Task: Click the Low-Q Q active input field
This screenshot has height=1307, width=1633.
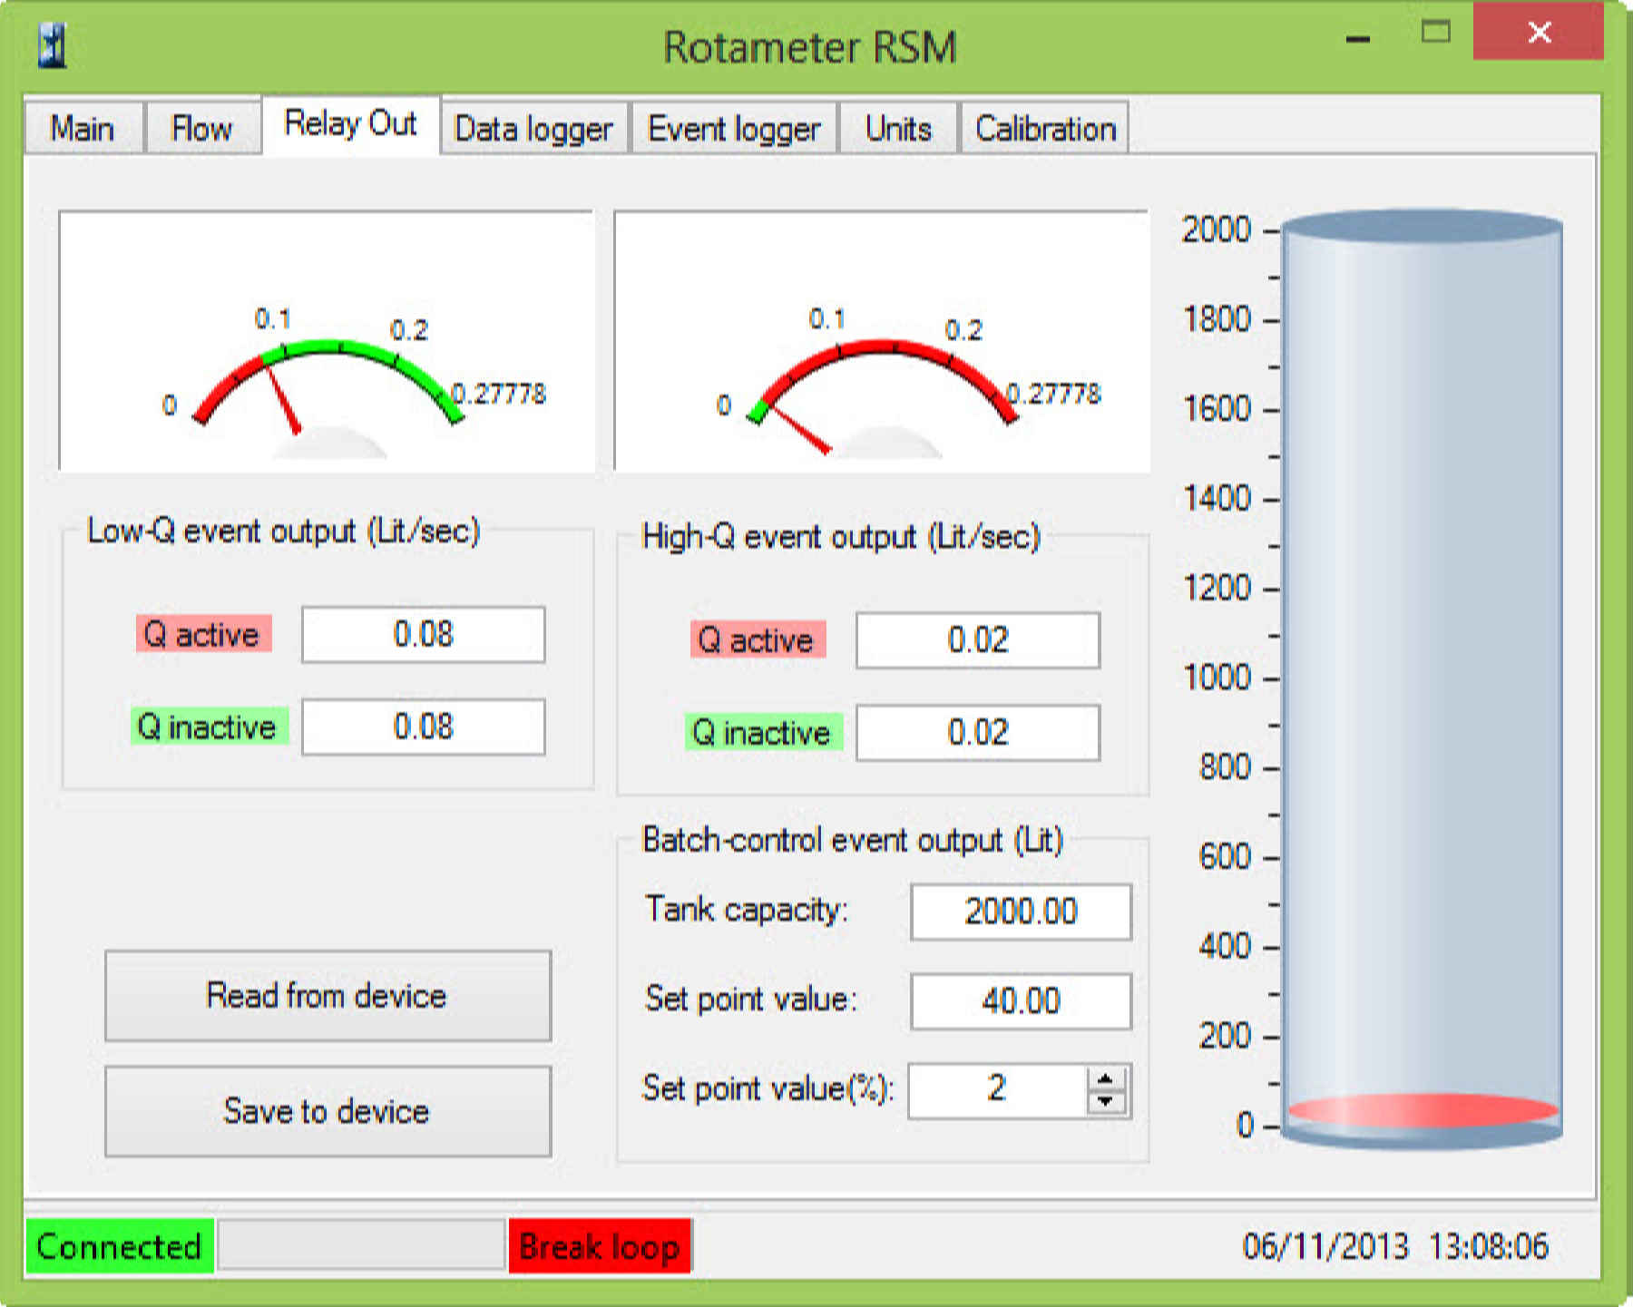Action: point(423,635)
